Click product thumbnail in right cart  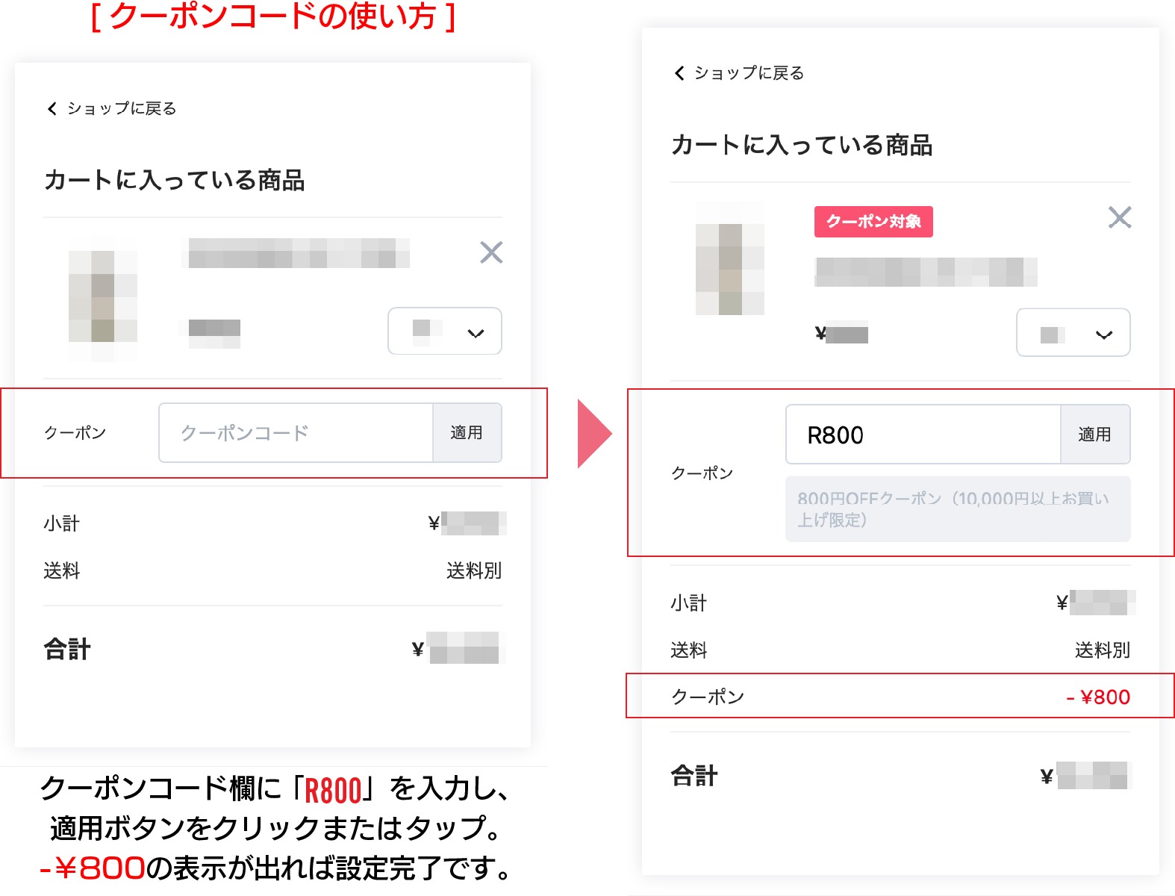(730, 258)
